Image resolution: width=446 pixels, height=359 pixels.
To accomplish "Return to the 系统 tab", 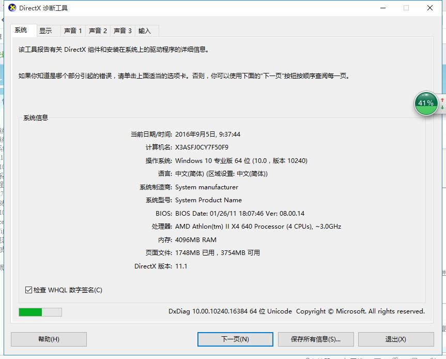I will [x=22, y=30].
